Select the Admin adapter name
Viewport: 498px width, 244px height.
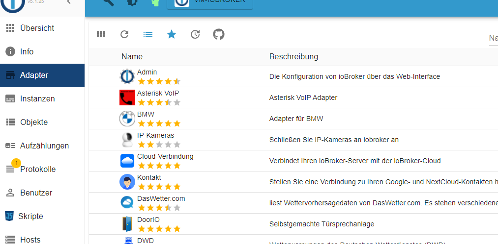coord(147,72)
